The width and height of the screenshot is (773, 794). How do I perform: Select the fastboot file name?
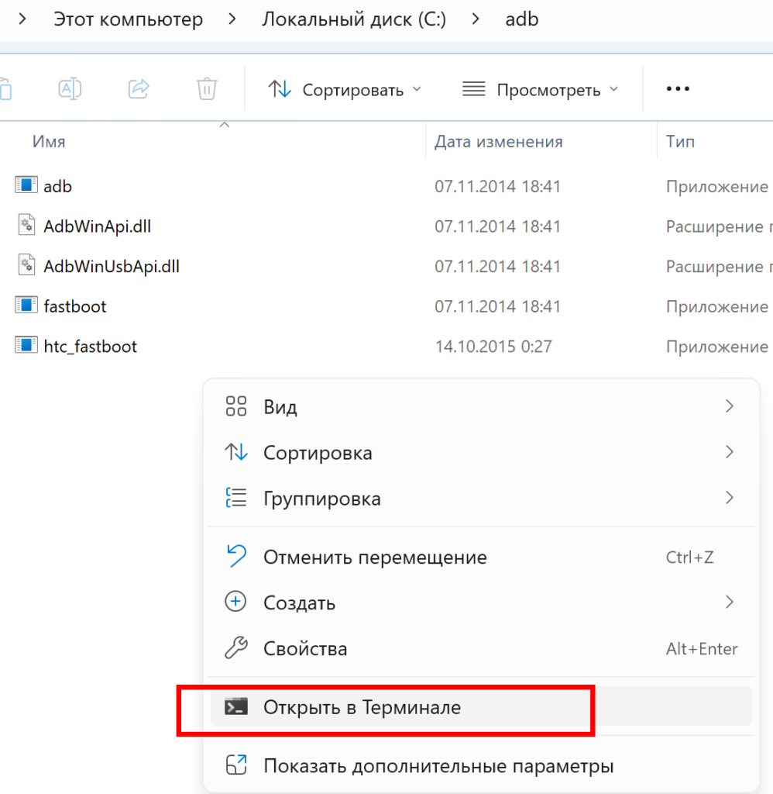pos(75,306)
